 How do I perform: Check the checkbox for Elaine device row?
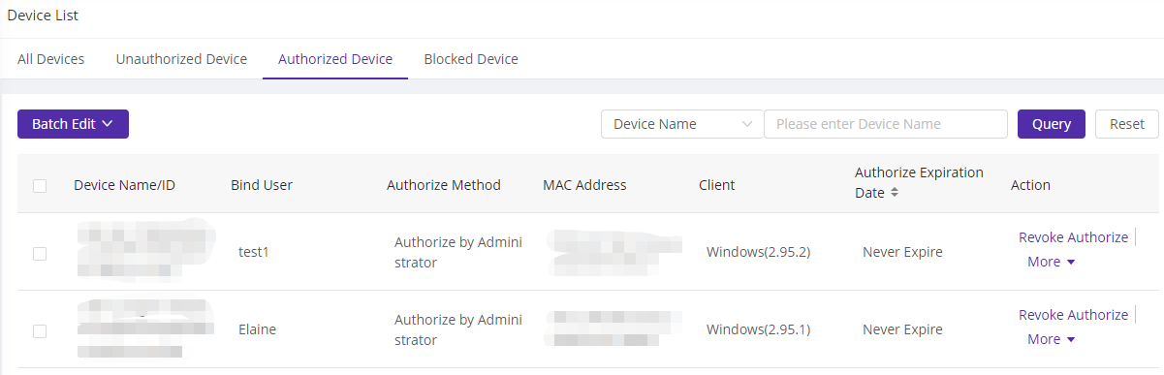point(40,330)
